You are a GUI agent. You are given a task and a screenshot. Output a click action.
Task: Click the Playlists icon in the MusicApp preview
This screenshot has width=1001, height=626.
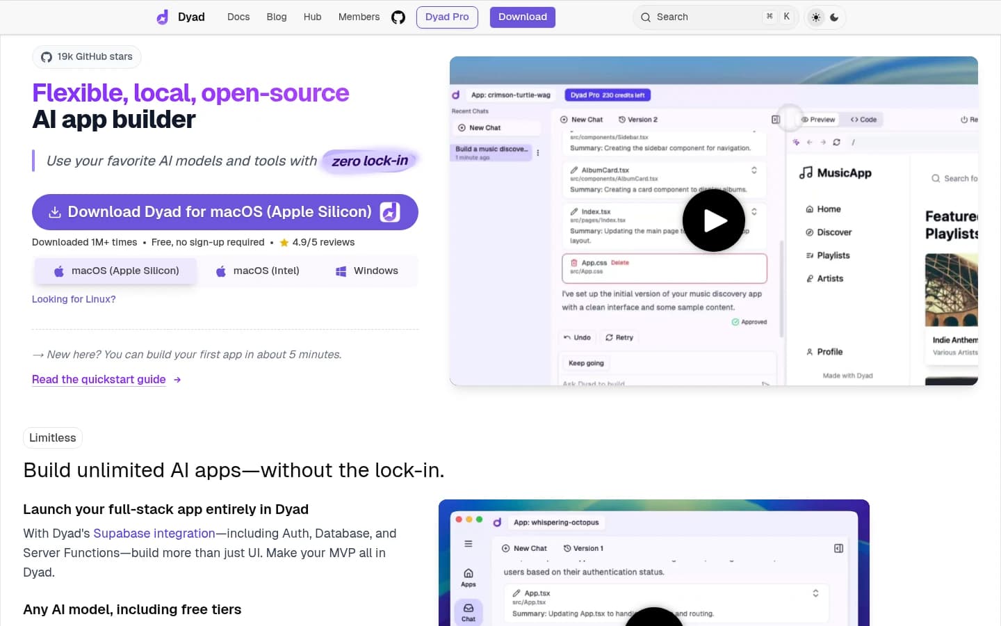click(809, 255)
